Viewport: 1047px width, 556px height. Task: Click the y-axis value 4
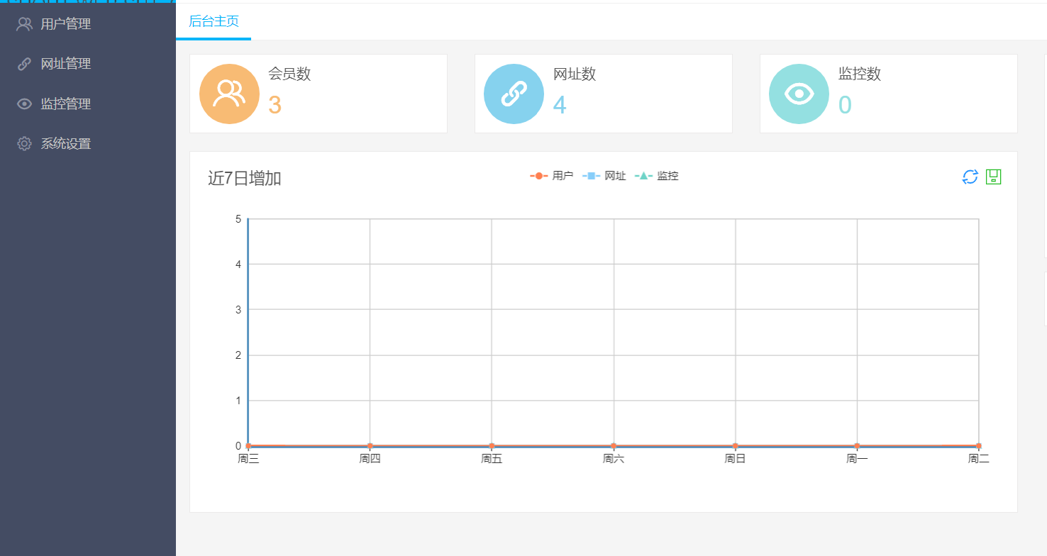[238, 265]
